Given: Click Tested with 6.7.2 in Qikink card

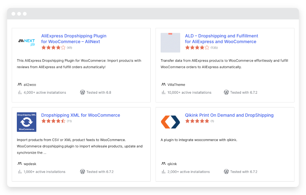Looking at the screenshot, I should (244, 172).
